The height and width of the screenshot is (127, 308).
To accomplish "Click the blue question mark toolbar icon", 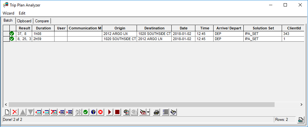I will [93, 112].
